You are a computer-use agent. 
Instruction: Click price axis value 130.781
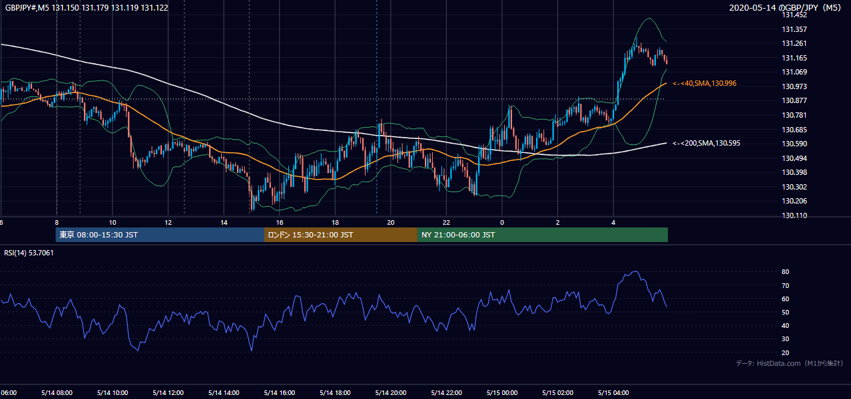coord(794,115)
